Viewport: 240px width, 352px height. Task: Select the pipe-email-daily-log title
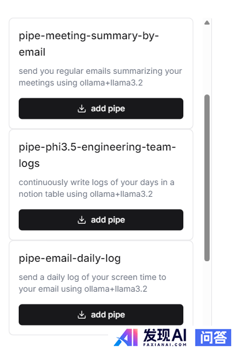(69, 258)
